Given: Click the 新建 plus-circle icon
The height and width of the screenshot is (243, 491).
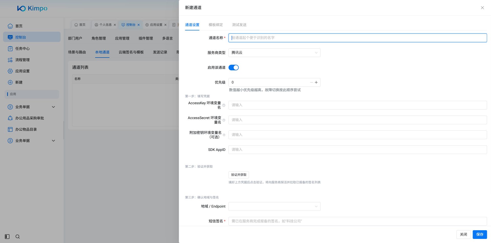Looking at the screenshot, I should [10, 82].
